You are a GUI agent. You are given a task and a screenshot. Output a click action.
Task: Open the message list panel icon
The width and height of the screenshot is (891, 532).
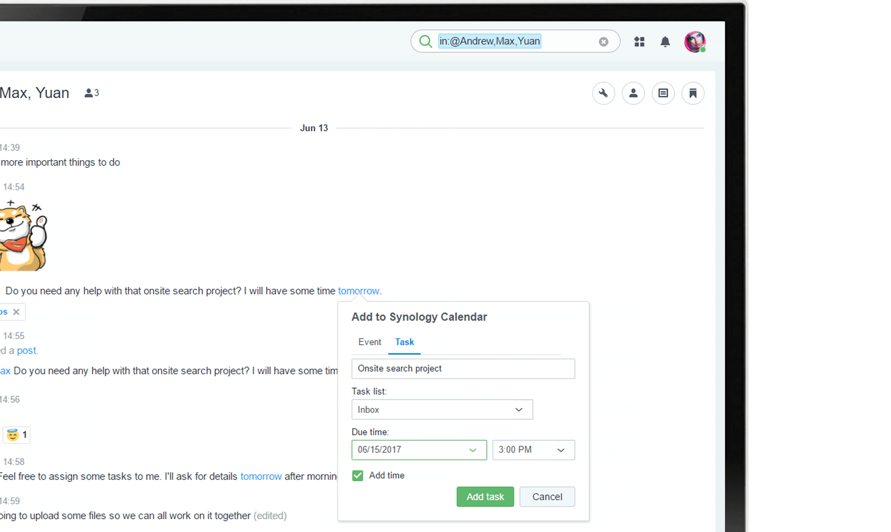663,93
